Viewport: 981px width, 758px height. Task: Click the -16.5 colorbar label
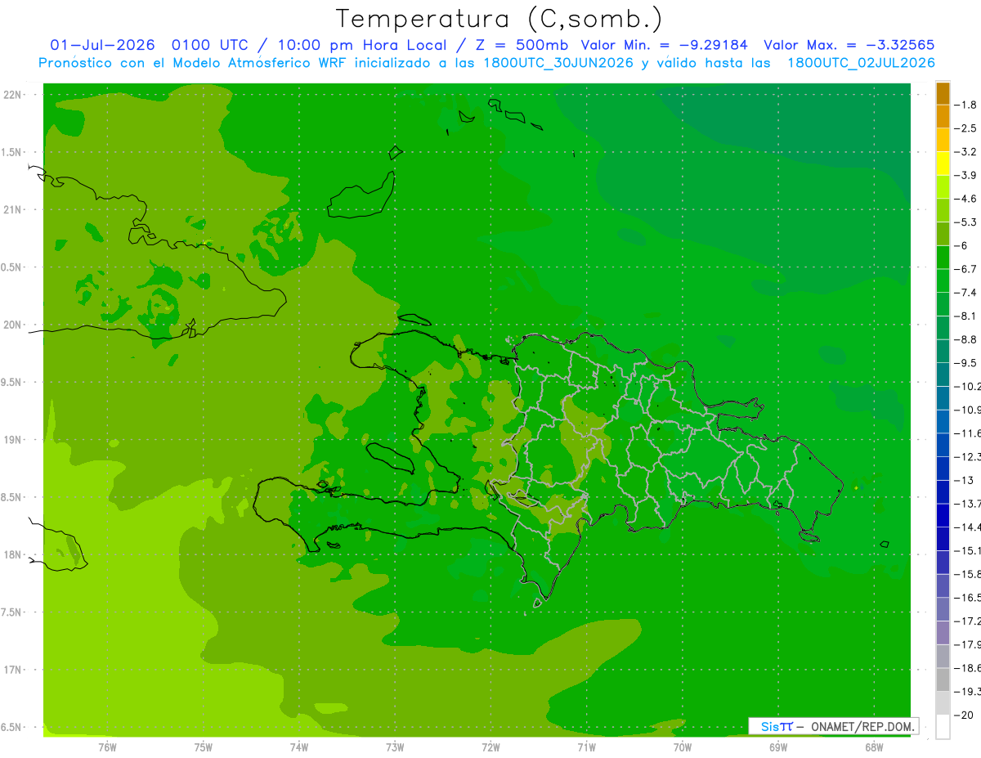[x=968, y=598]
